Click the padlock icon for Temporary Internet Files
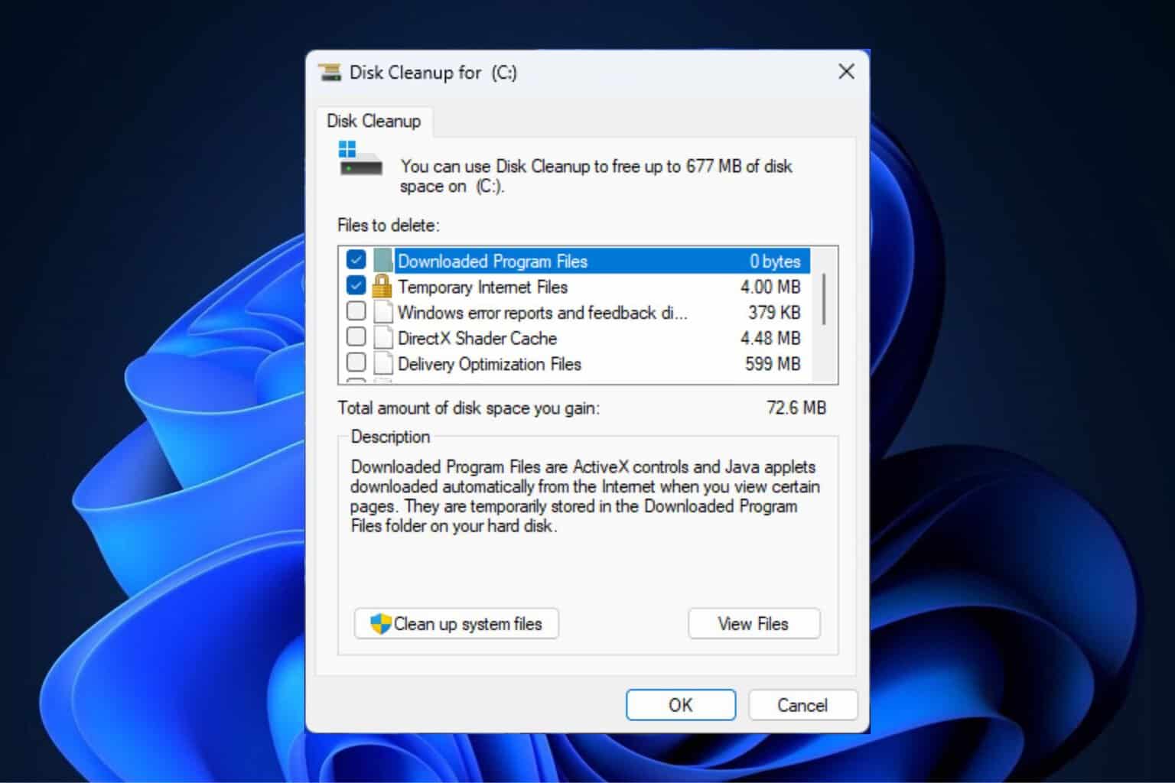This screenshot has width=1175, height=783. click(382, 287)
